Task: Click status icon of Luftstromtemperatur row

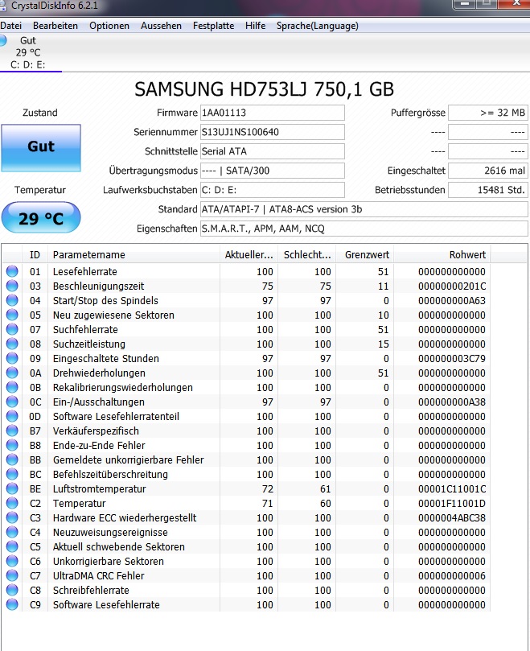Action: pos(12,489)
